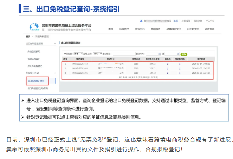
Task: Collapse the 出口免税登记管理 sidebar section
Action: point(54,44)
